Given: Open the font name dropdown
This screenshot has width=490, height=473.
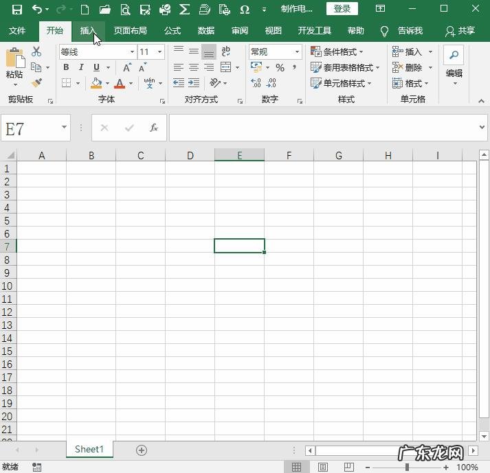Looking at the screenshot, I should tap(132, 52).
